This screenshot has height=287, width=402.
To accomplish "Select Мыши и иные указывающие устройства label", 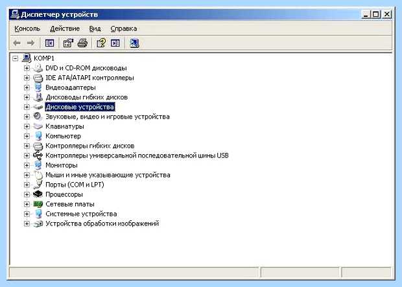I will [x=108, y=175].
